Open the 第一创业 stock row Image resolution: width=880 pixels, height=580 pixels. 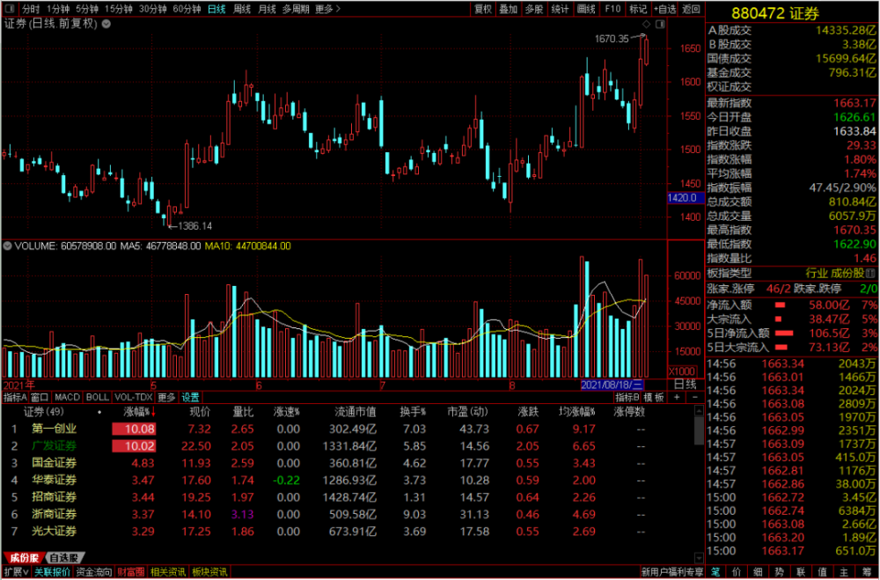(54, 429)
